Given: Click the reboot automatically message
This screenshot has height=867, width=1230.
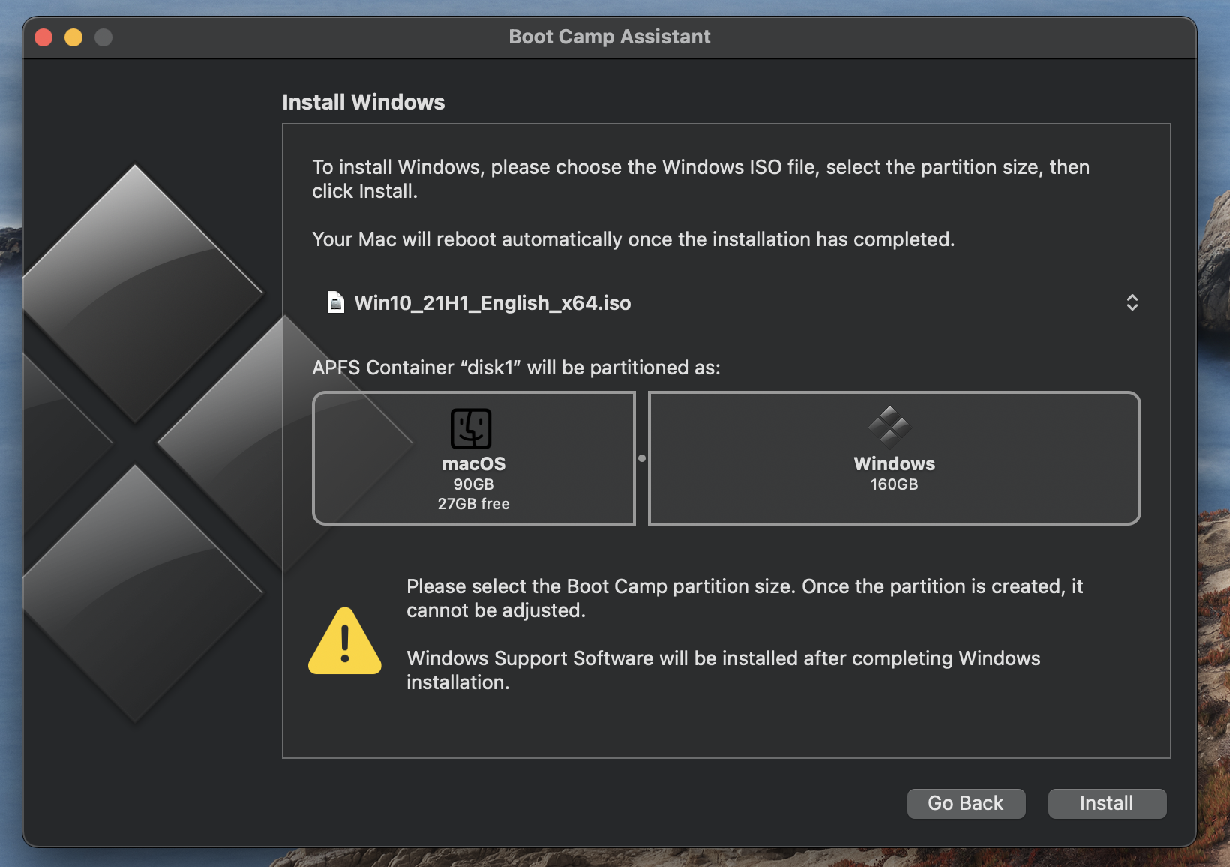Looking at the screenshot, I should coord(634,239).
